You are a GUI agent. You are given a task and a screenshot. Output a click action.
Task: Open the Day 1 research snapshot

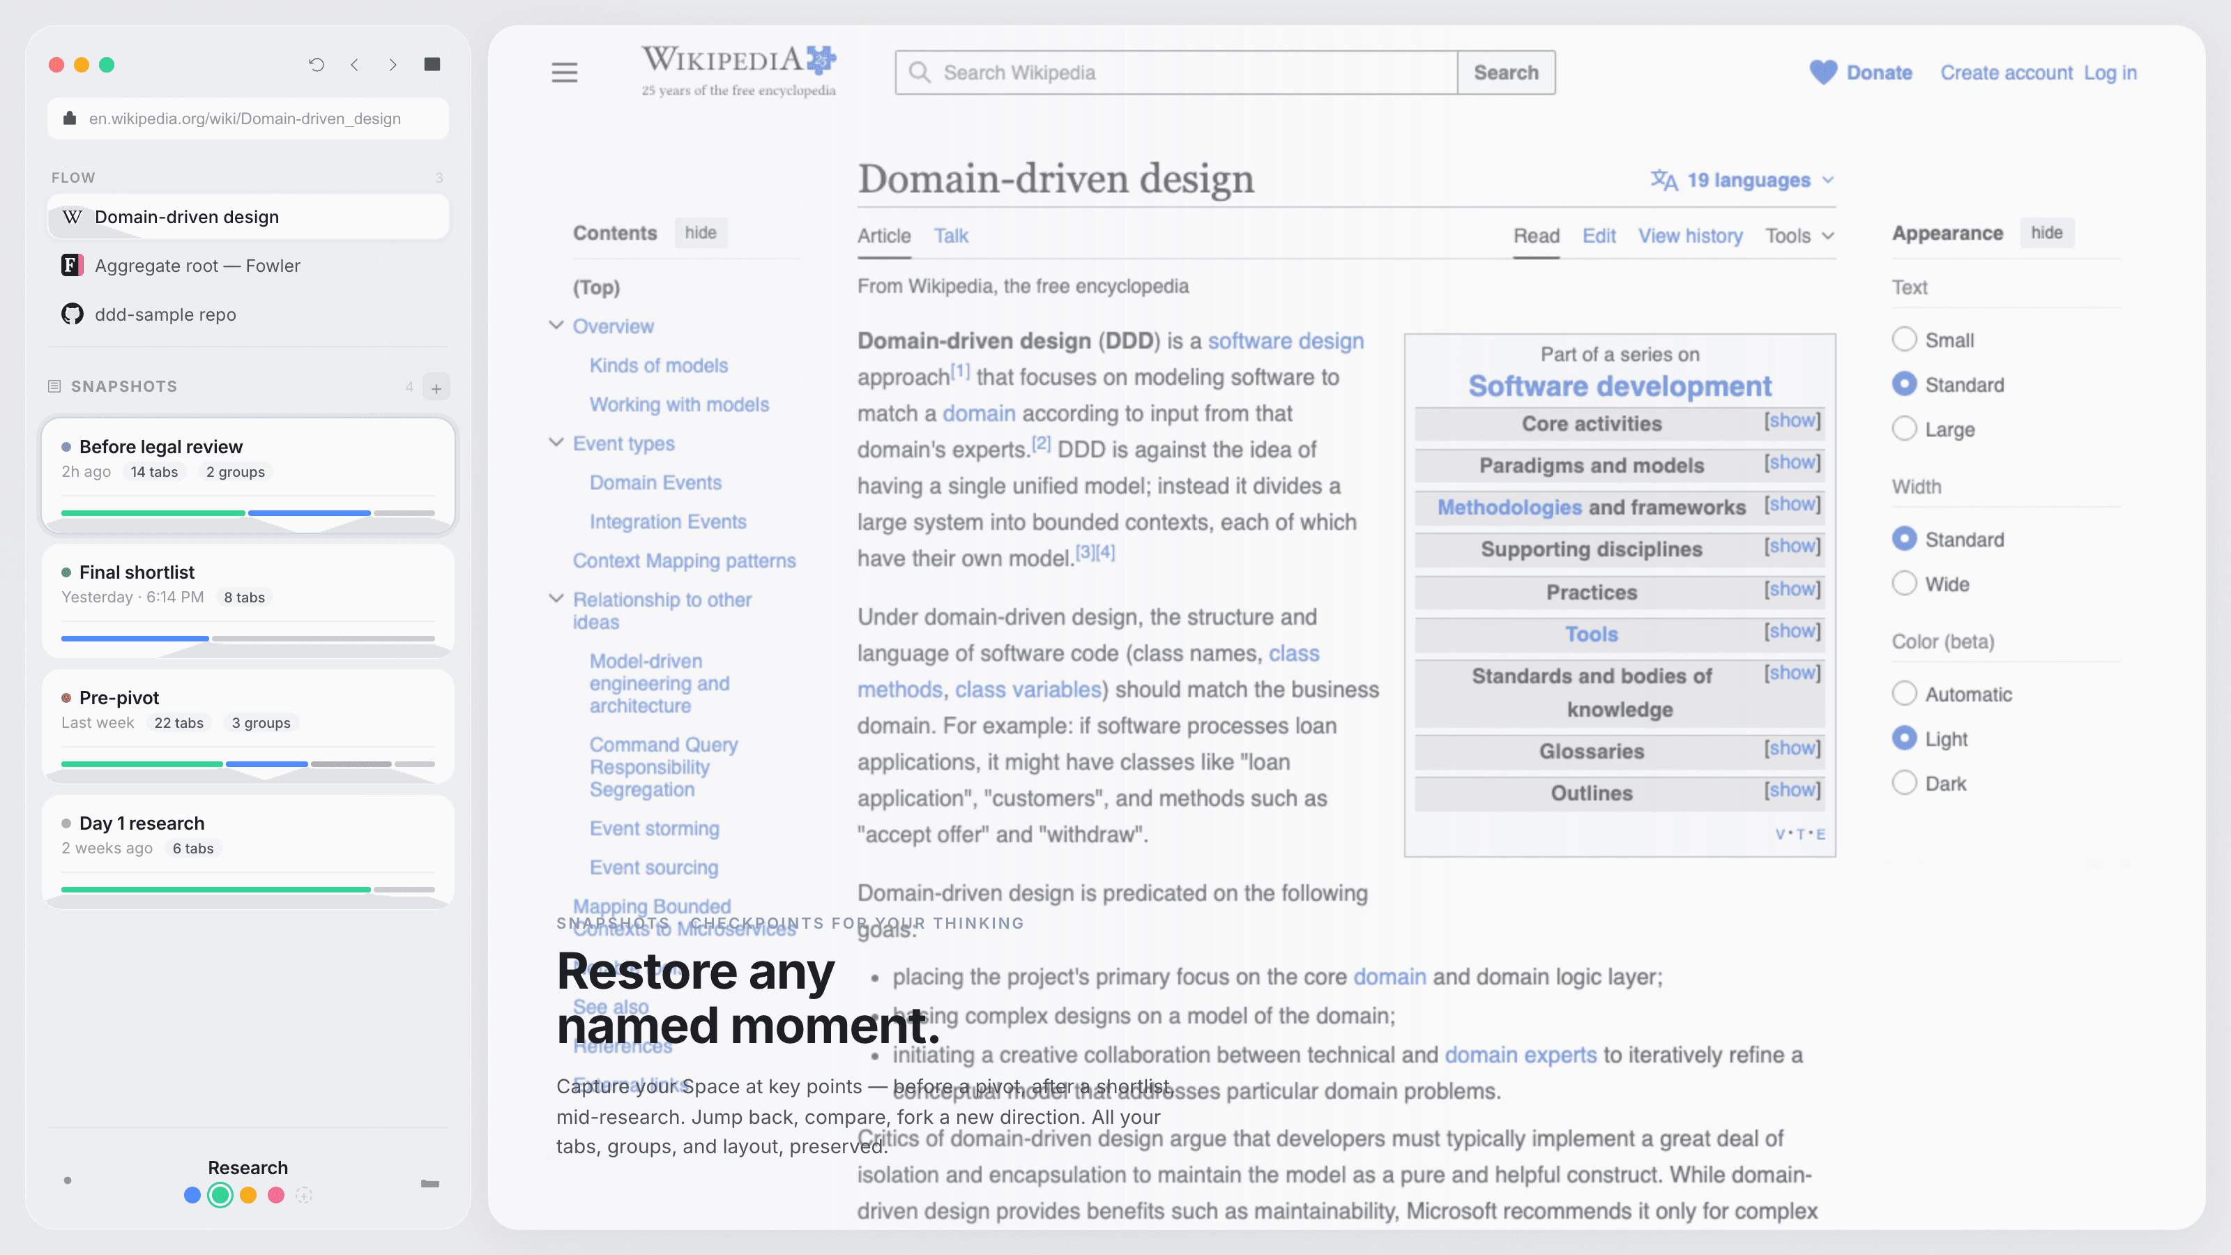(249, 851)
